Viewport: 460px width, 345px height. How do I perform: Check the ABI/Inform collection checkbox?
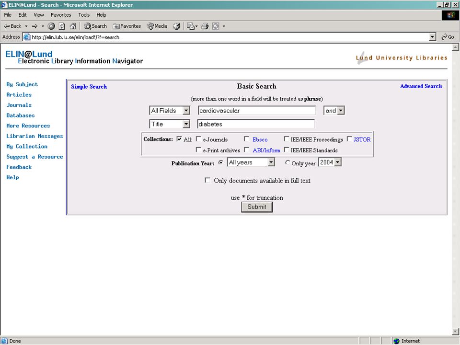(x=246, y=150)
